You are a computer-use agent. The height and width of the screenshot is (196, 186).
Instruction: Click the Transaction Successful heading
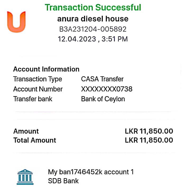point(93,7)
